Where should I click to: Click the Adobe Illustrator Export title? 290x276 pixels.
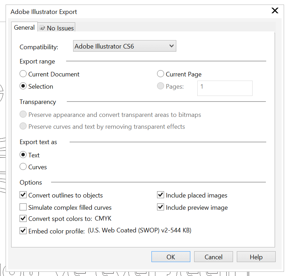(44, 12)
